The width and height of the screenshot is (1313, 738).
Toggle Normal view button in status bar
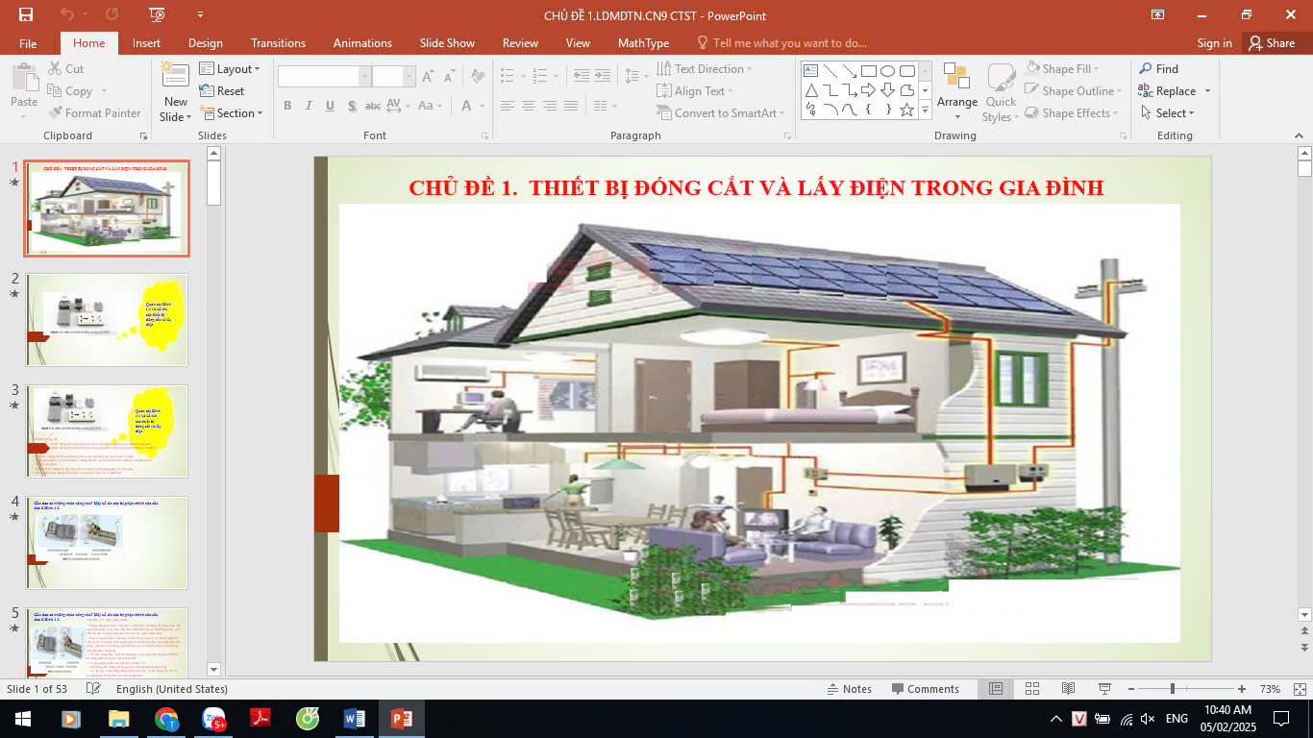[x=996, y=689]
